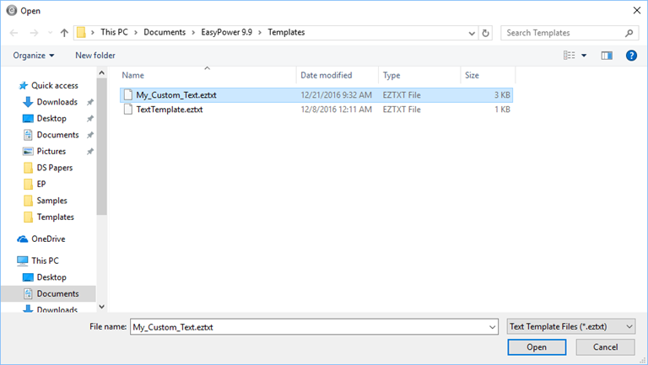The height and width of the screenshot is (365, 648).
Task: Click the Up one level arrow icon
Action: pos(65,33)
